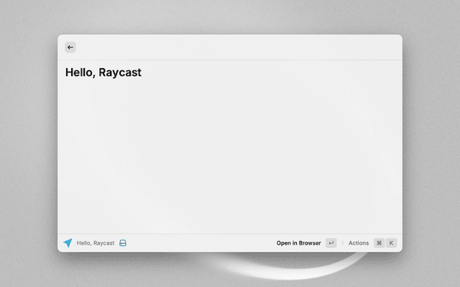
Task: Select the "Hello, Raycast" bold heading
Action: (103, 72)
